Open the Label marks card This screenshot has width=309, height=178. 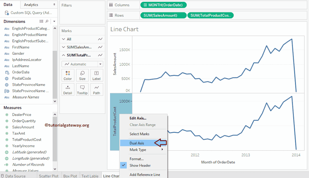(x=97, y=75)
